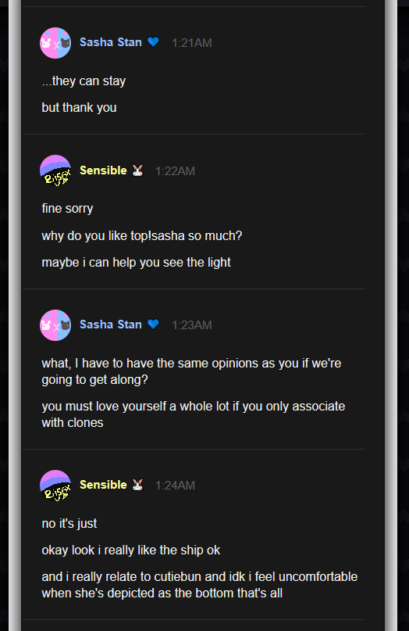The width and height of the screenshot is (409, 631).
Task: Open Sensible's bisexual-flag avatar at 1:22AM
Action: pyautogui.click(x=55, y=170)
